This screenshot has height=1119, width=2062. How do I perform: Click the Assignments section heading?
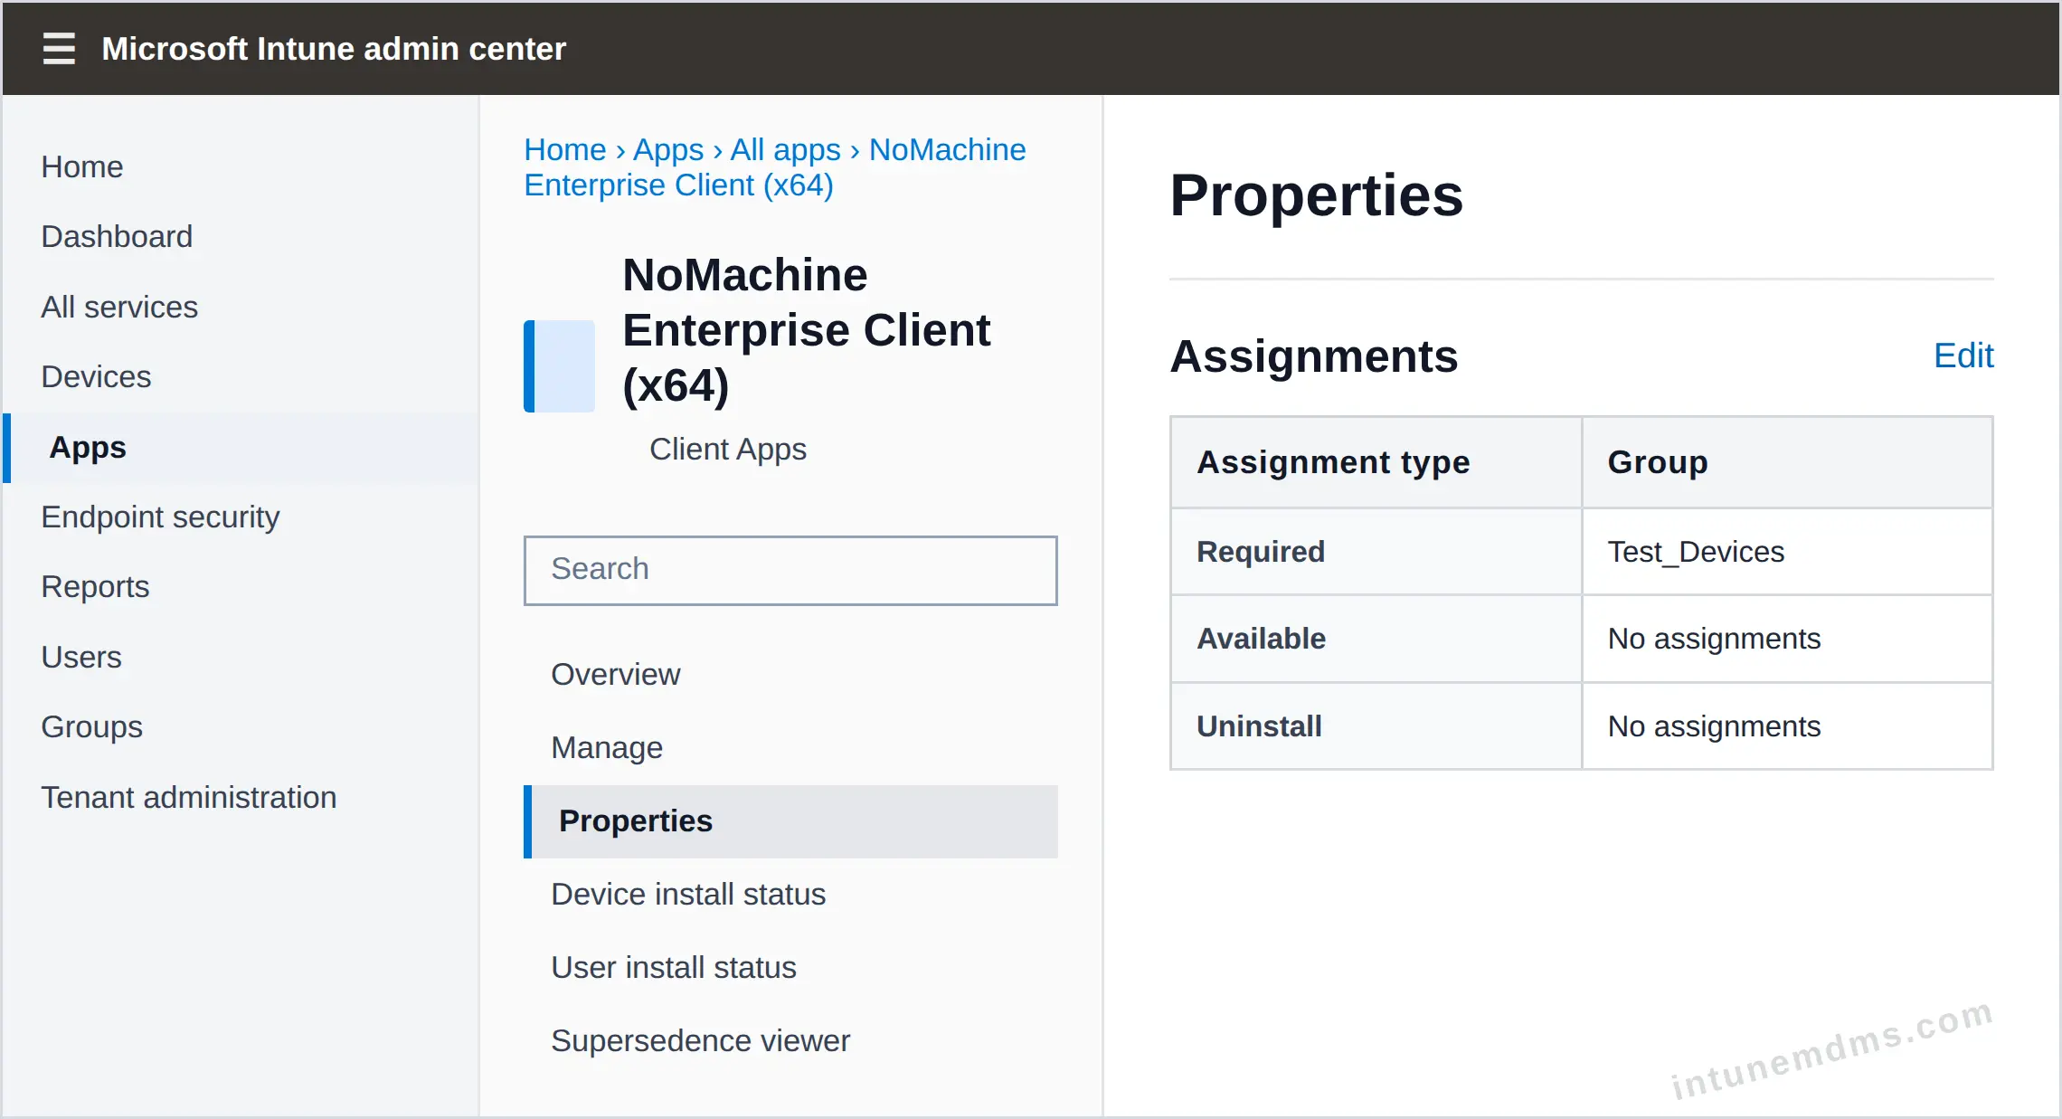tap(1313, 356)
